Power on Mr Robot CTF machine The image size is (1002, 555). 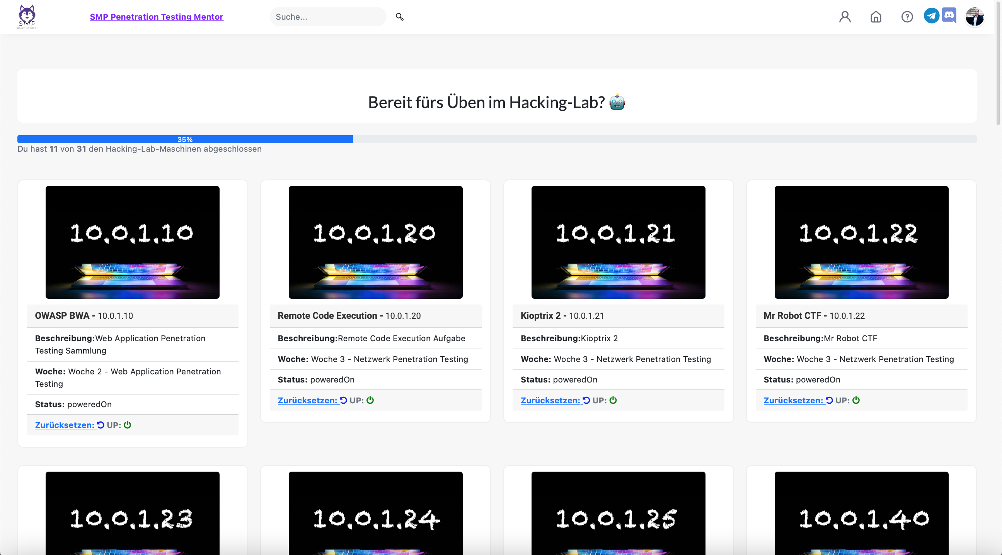[x=855, y=400]
